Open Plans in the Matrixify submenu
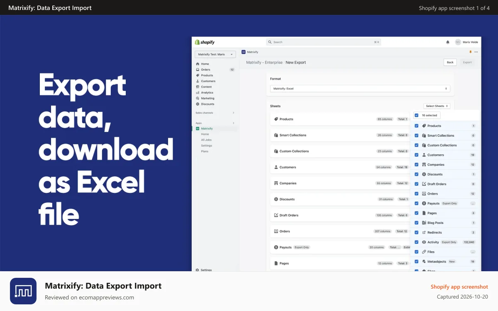 205,151
